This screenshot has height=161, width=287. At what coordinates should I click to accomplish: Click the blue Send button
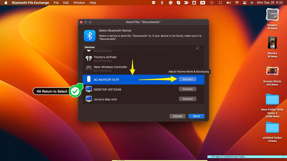click(196, 116)
